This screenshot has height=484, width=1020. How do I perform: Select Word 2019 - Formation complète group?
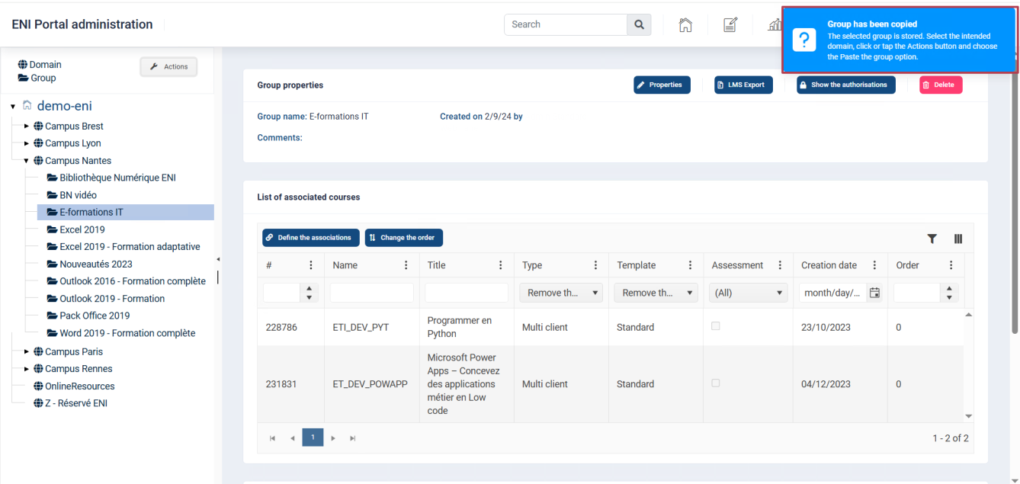tap(121, 333)
